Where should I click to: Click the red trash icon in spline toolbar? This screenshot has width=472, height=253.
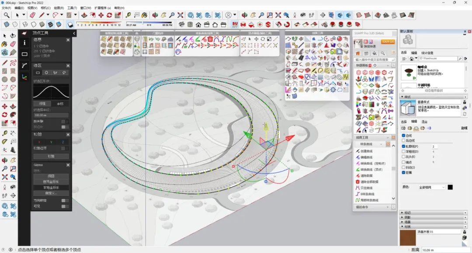(x=210, y=39)
